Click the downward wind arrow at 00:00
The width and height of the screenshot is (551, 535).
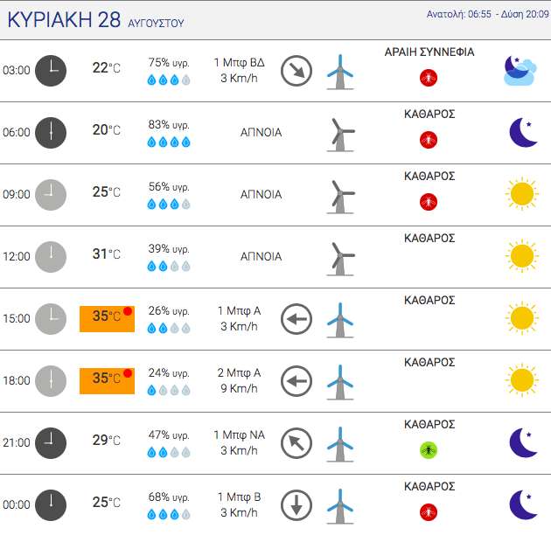pyautogui.click(x=296, y=504)
